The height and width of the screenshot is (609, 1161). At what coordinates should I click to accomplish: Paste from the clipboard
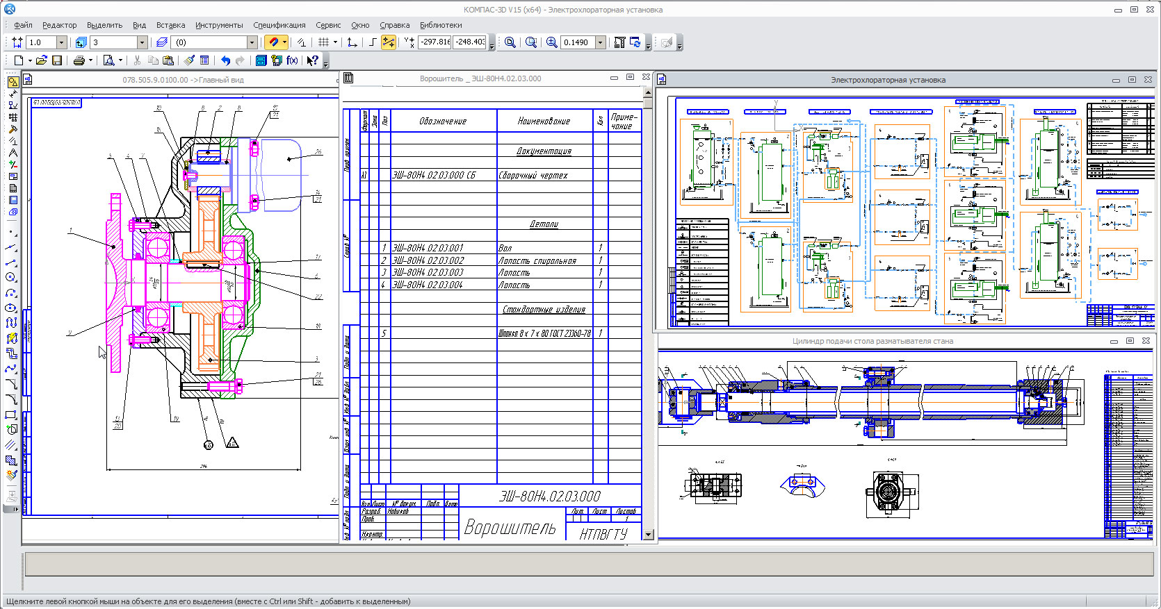(168, 60)
